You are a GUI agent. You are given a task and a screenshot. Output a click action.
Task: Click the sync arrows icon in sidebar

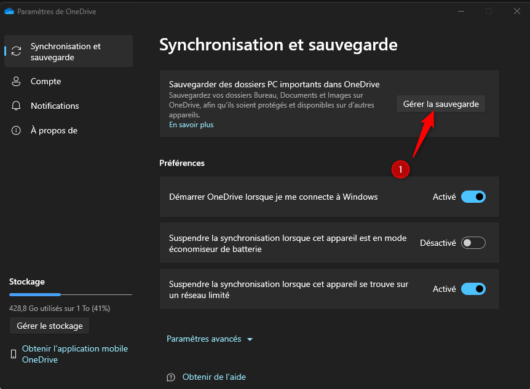[x=17, y=52]
